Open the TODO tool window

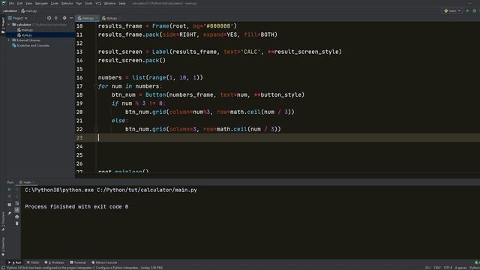[33, 262]
